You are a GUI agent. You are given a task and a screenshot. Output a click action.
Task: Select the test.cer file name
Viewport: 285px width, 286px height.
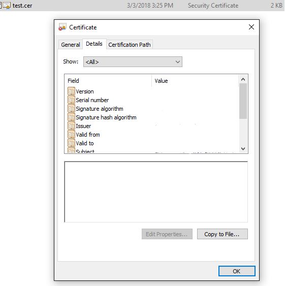[22, 6]
